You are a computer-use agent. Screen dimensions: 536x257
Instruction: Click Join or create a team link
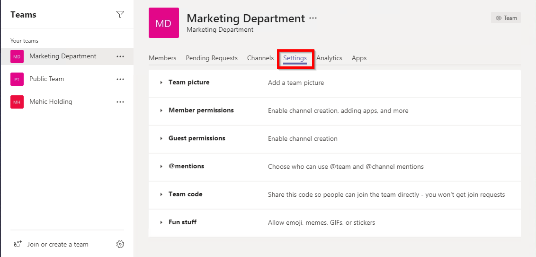(58, 244)
